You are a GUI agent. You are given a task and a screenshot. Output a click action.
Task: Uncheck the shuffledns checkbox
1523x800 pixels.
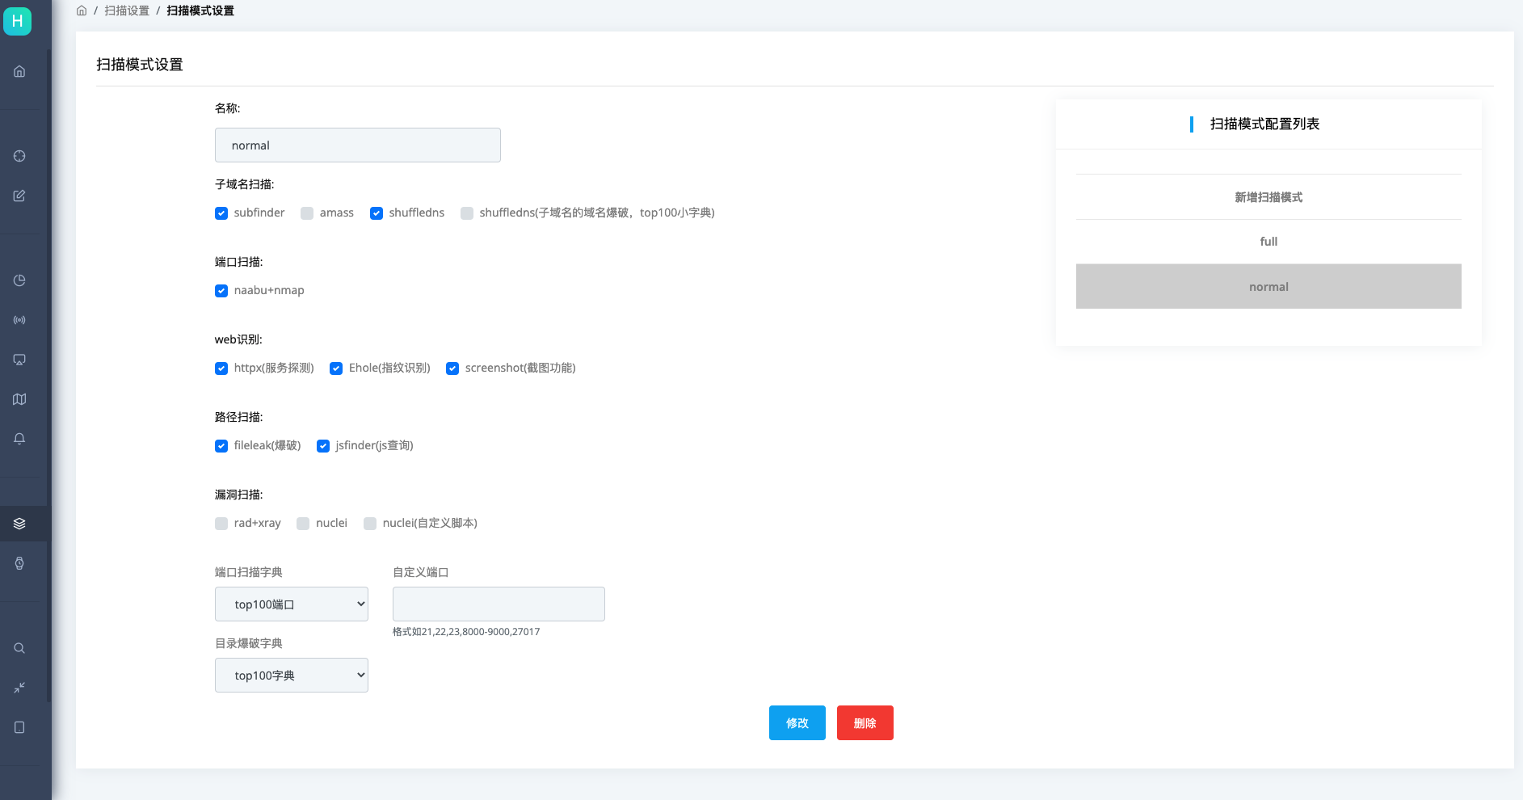(x=377, y=213)
